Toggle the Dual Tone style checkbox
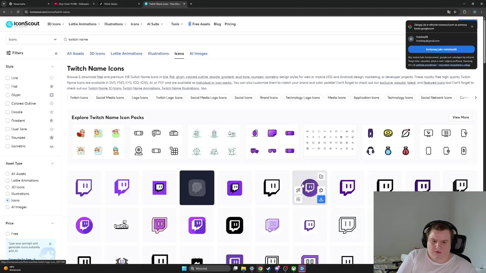The height and width of the screenshot is (273, 486). 8,129
